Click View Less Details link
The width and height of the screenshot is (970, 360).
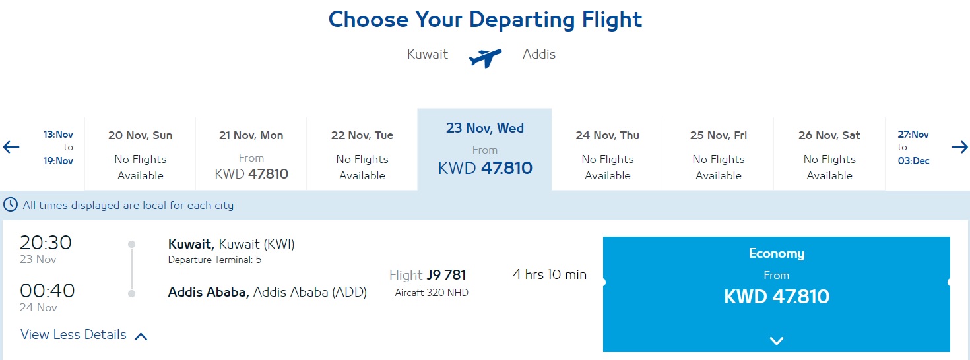coord(73,334)
